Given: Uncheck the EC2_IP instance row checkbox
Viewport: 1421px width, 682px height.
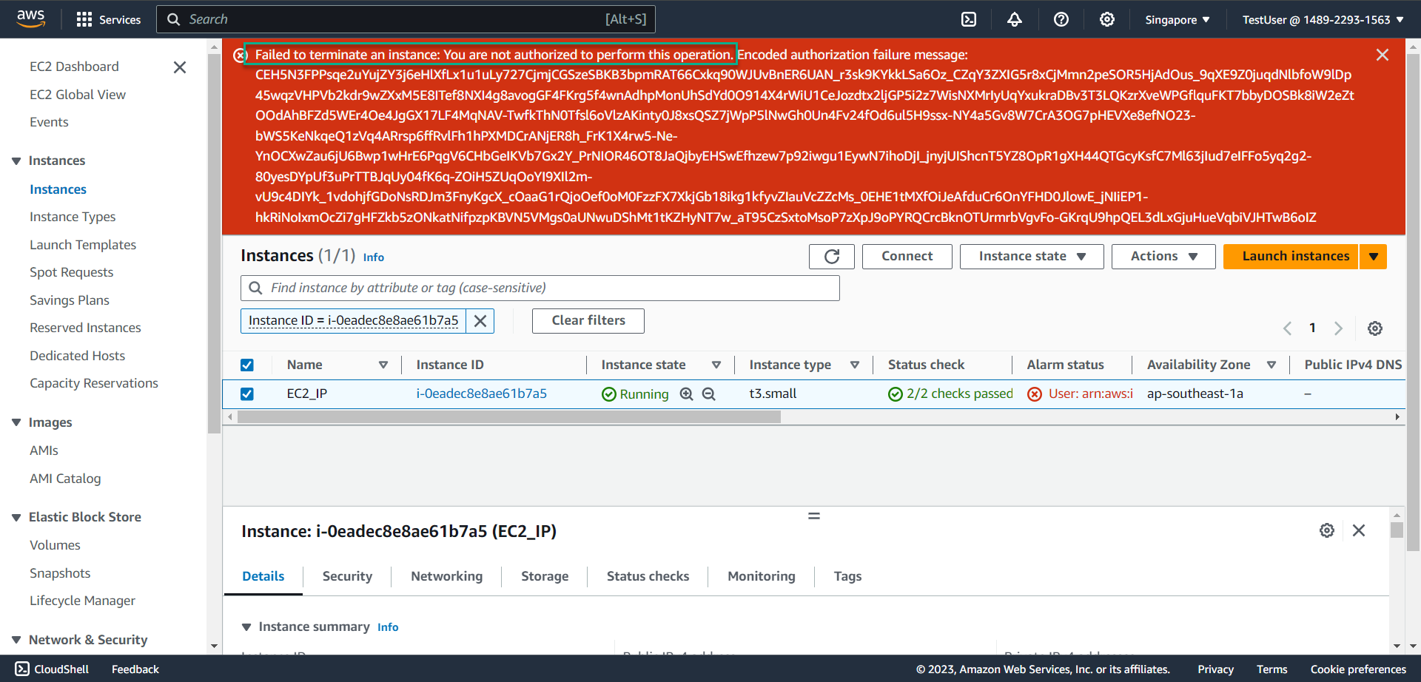Looking at the screenshot, I should point(247,394).
